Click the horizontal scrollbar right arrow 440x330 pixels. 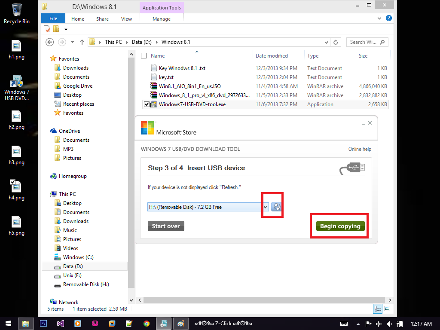[x=389, y=300]
